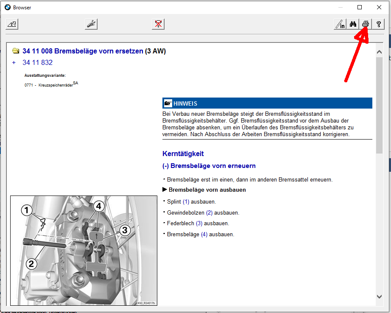Toggle the 'Bremsbeläge vorn ausbauen' disclosure triangle
This screenshot has width=391, height=313.
pos(165,190)
